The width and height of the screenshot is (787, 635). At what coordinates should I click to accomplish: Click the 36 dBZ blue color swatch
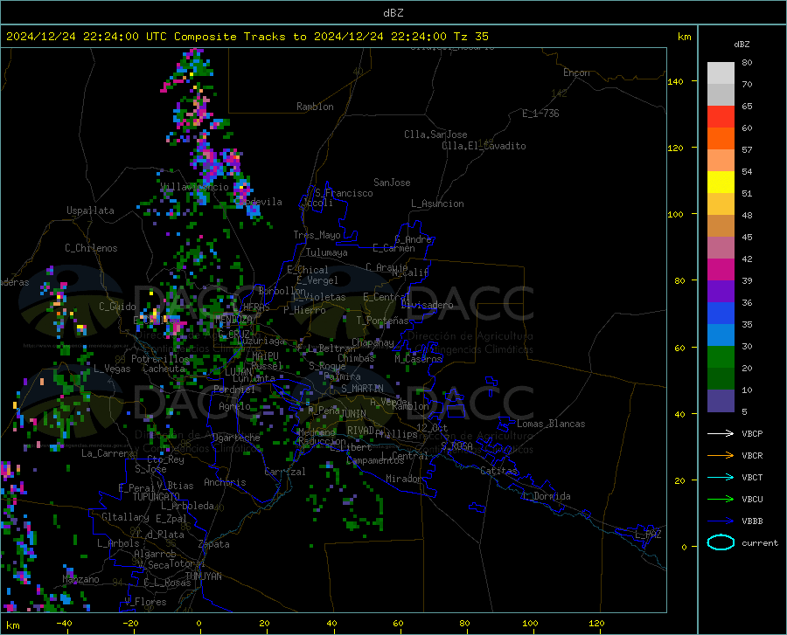721,313
